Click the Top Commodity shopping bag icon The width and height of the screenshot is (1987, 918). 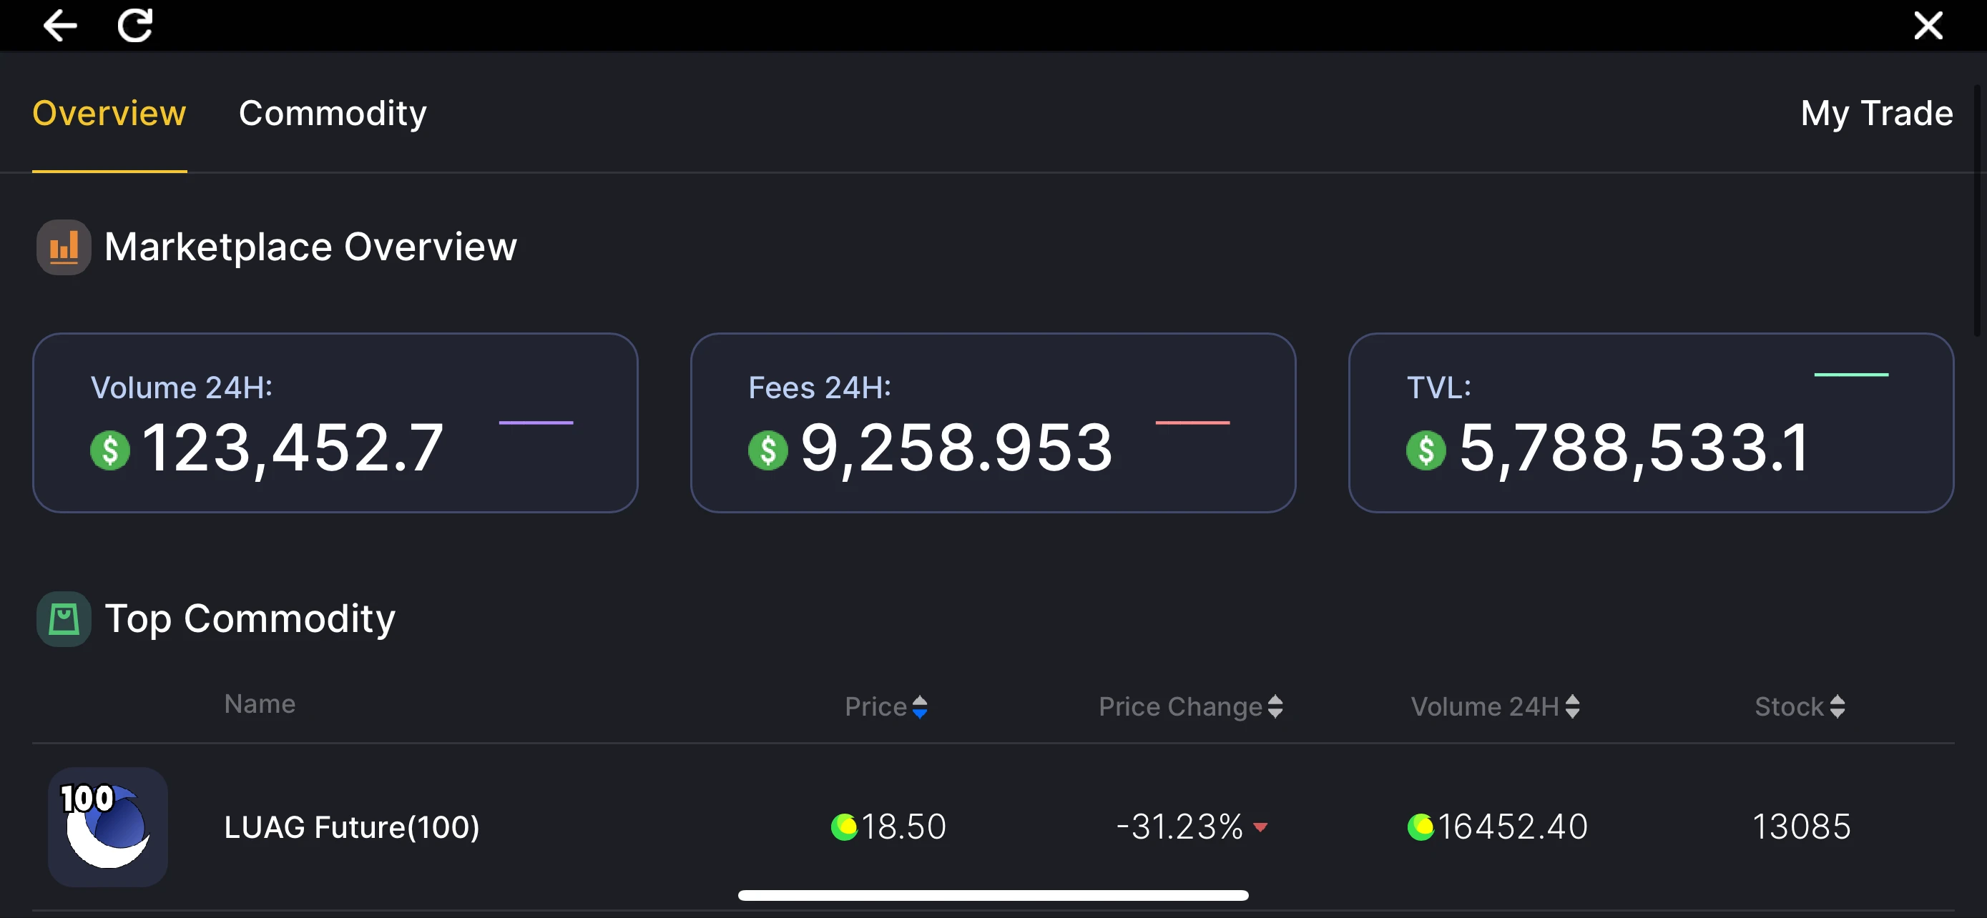coord(63,619)
